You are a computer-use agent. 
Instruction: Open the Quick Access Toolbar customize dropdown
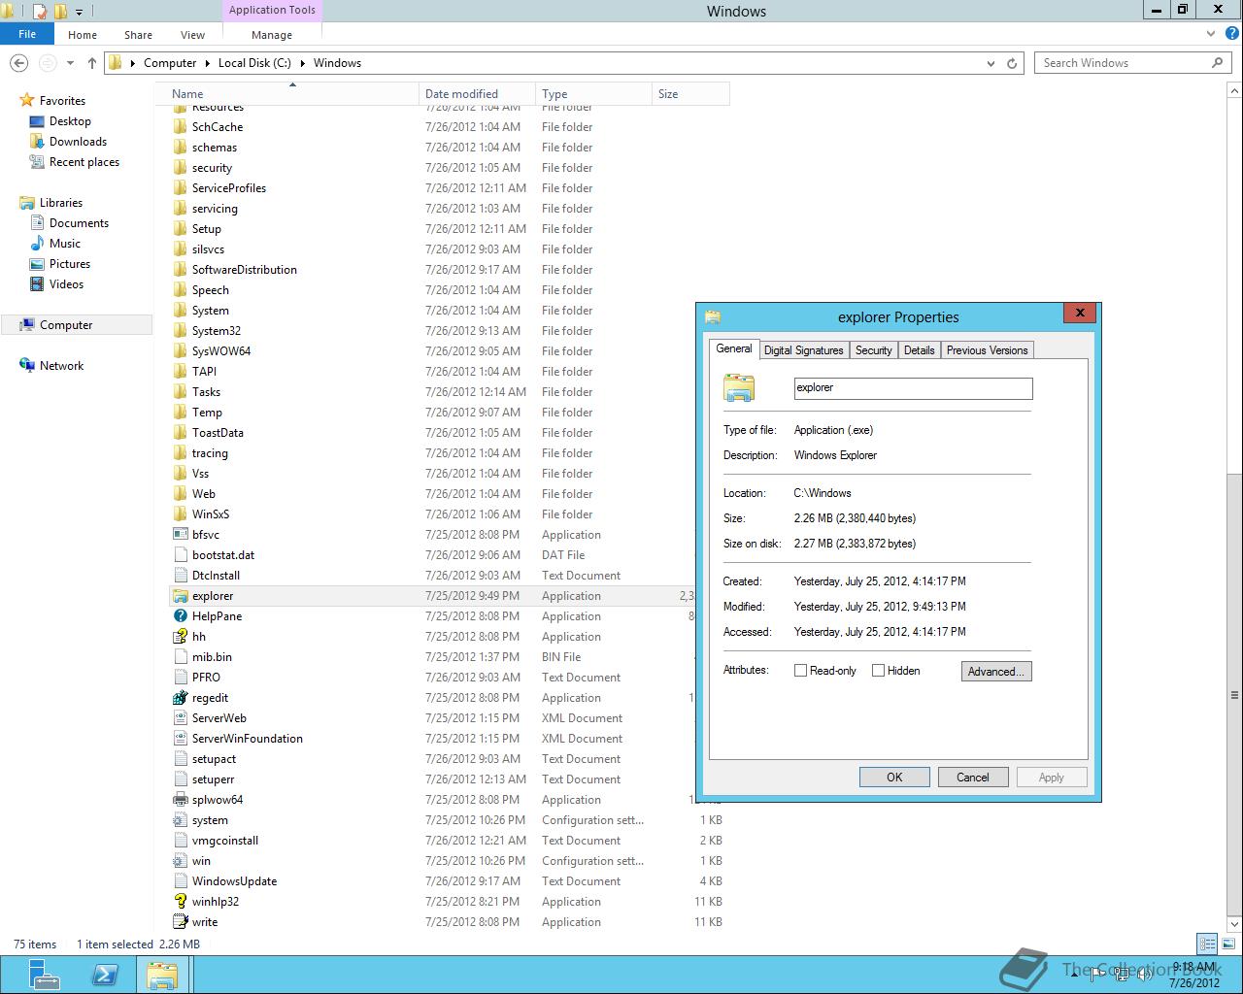click(79, 12)
